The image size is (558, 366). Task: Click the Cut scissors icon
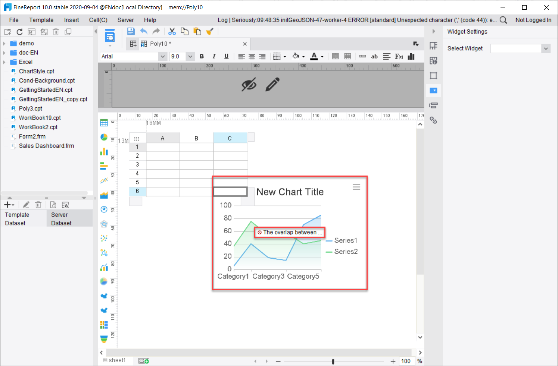(x=172, y=31)
